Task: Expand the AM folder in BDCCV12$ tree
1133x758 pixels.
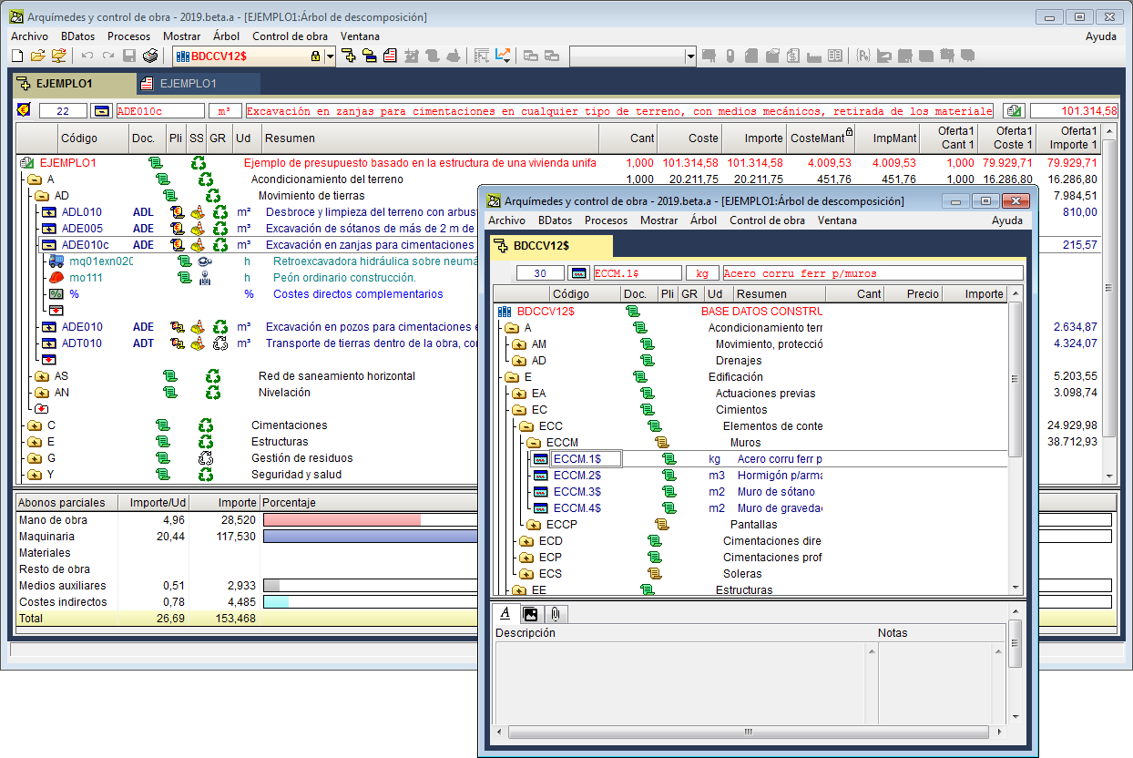Action: pyautogui.click(x=518, y=344)
